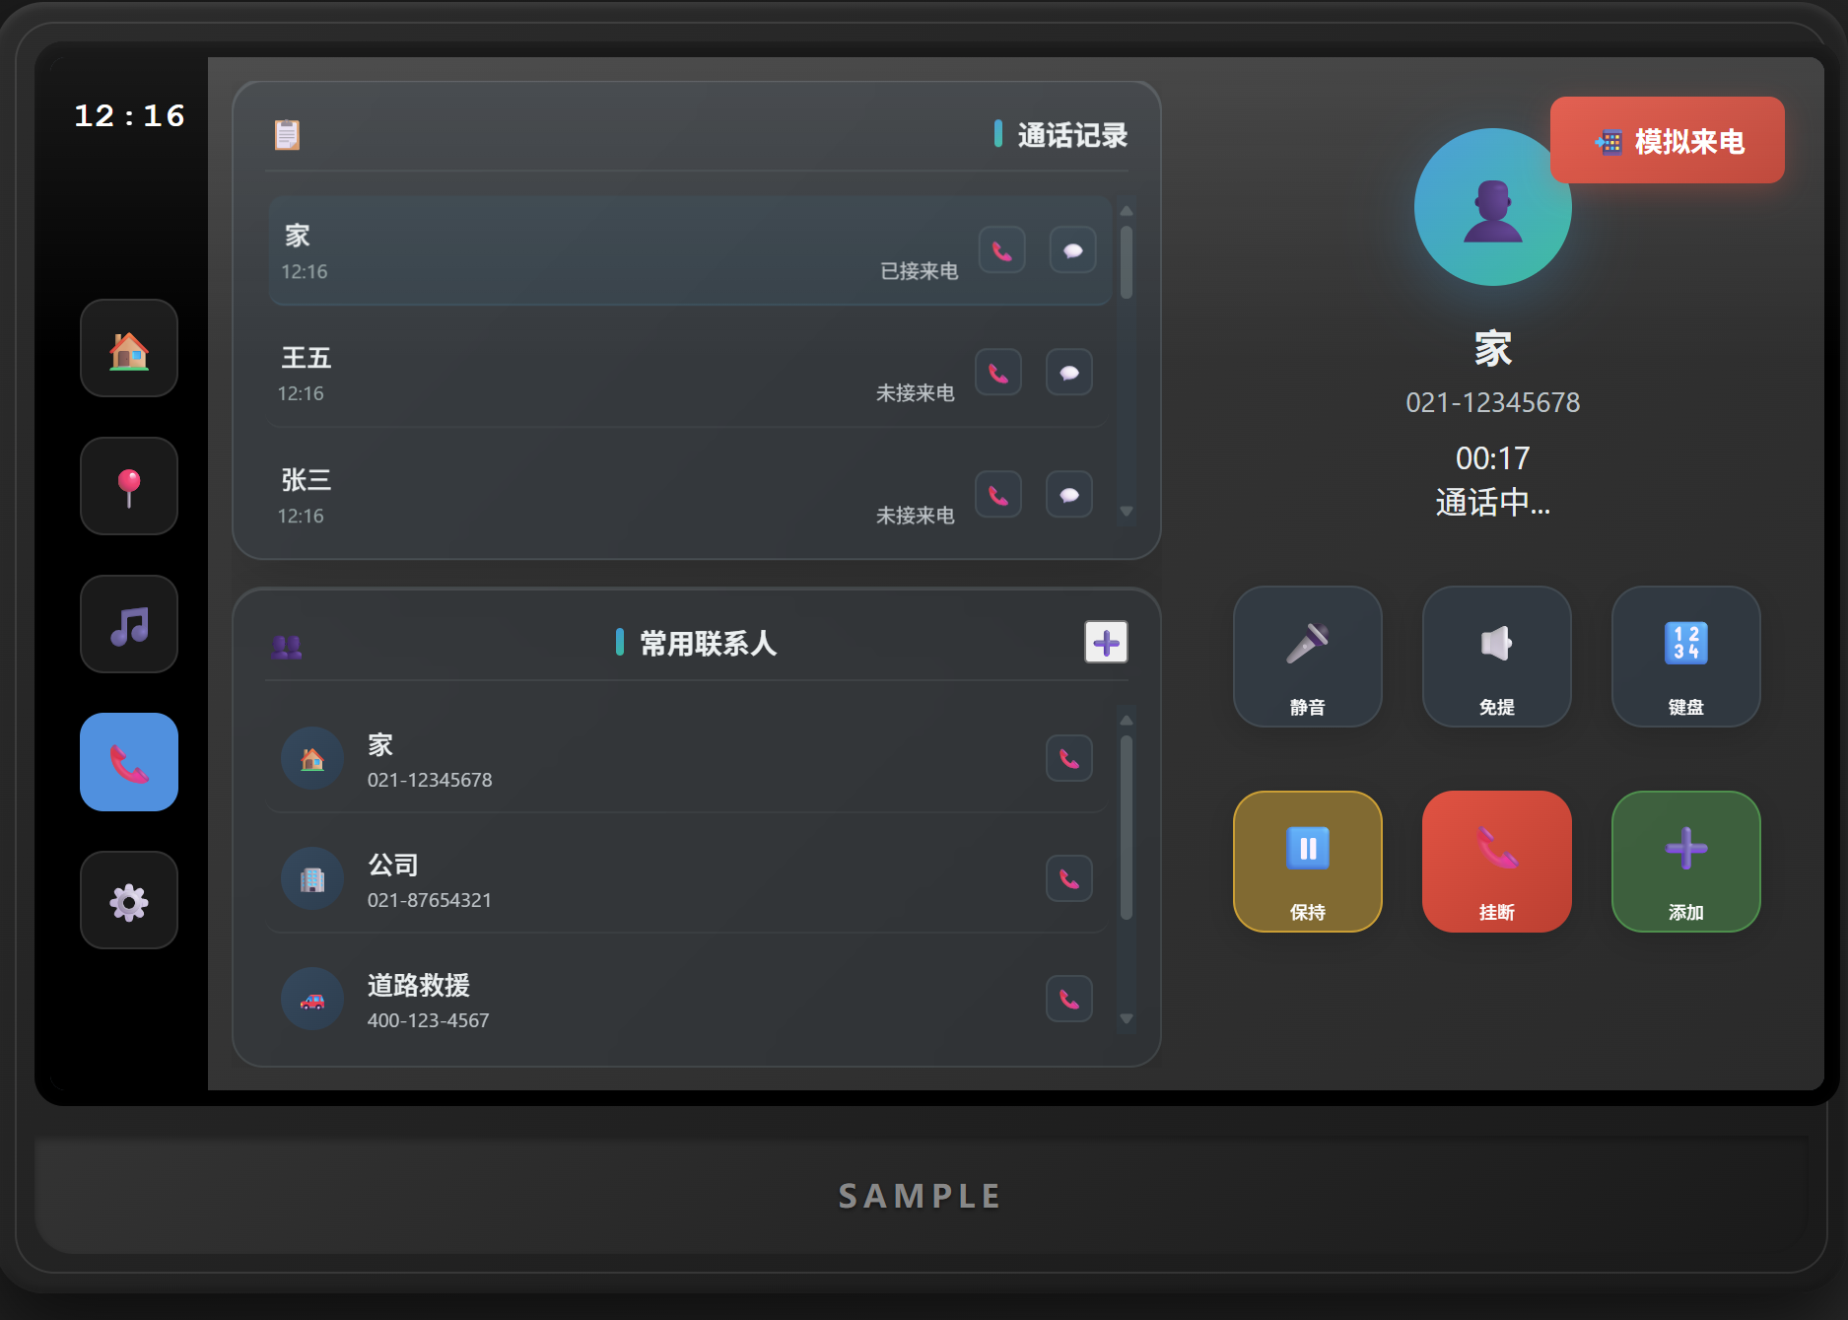1848x1320 pixels.
Task: Open settings gear in sidebar
Action: coord(129,900)
